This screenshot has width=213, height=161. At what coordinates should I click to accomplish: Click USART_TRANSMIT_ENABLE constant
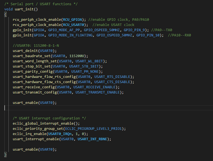[97, 92]
